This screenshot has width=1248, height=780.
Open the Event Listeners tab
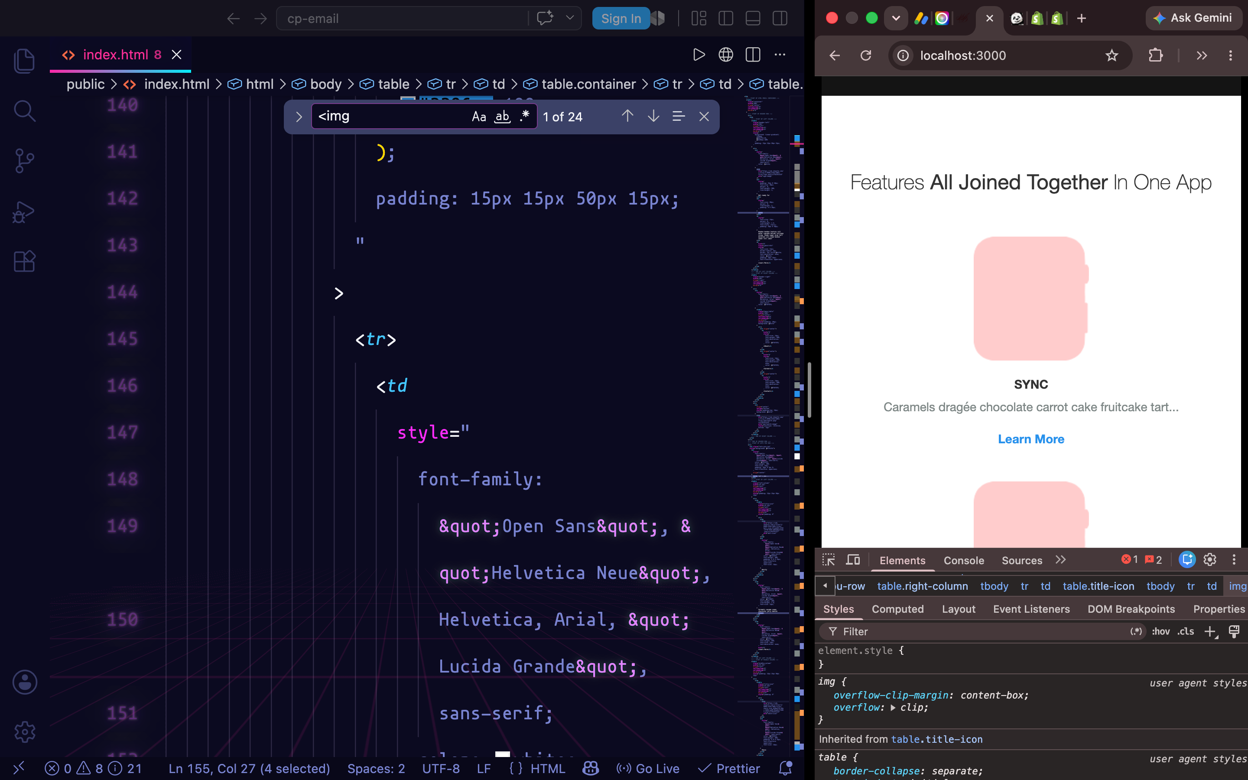coord(1031,609)
